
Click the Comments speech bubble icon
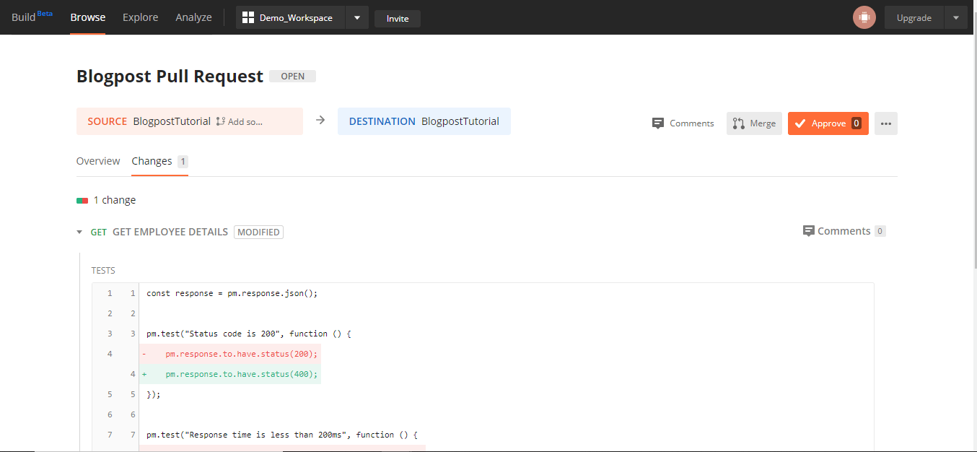point(657,123)
